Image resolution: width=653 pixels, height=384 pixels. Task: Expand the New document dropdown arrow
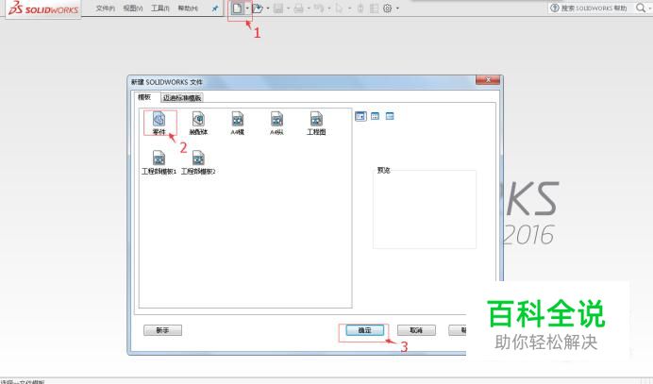(x=247, y=8)
